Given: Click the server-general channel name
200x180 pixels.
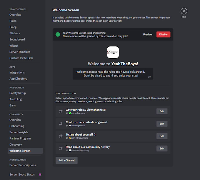Looking at the screenshot, I should coord(78,125).
